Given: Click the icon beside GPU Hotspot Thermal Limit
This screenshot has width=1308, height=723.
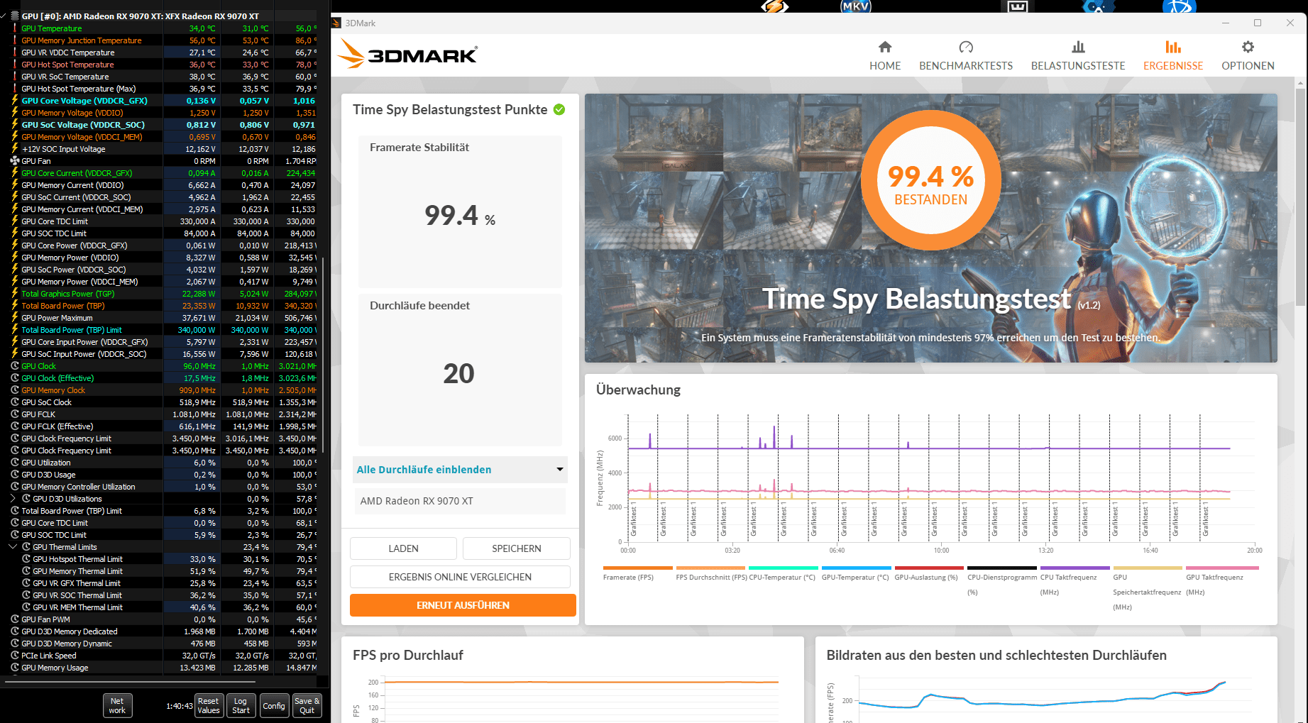Looking at the screenshot, I should (26, 559).
